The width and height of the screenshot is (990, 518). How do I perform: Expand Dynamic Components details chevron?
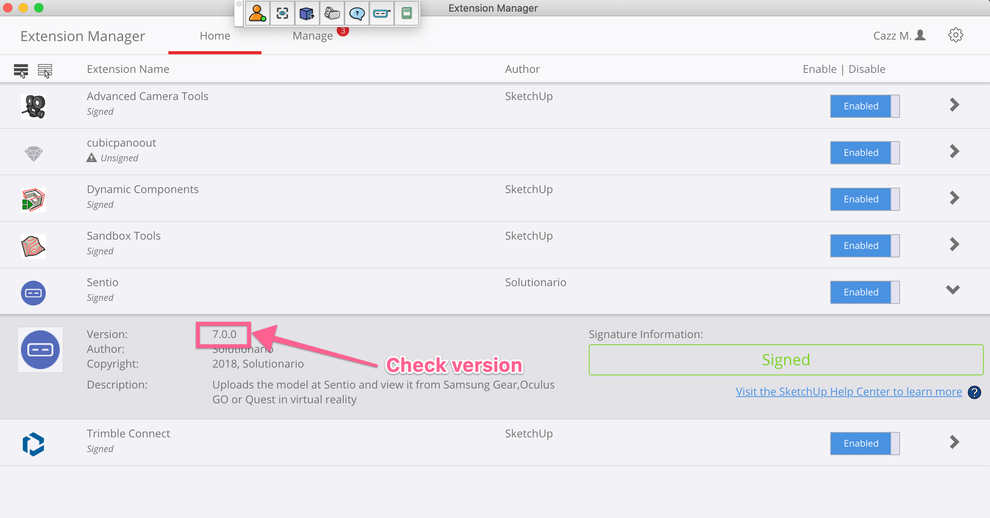tap(954, 198)
